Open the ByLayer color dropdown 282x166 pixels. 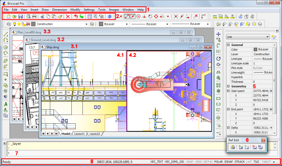point(127,24)
